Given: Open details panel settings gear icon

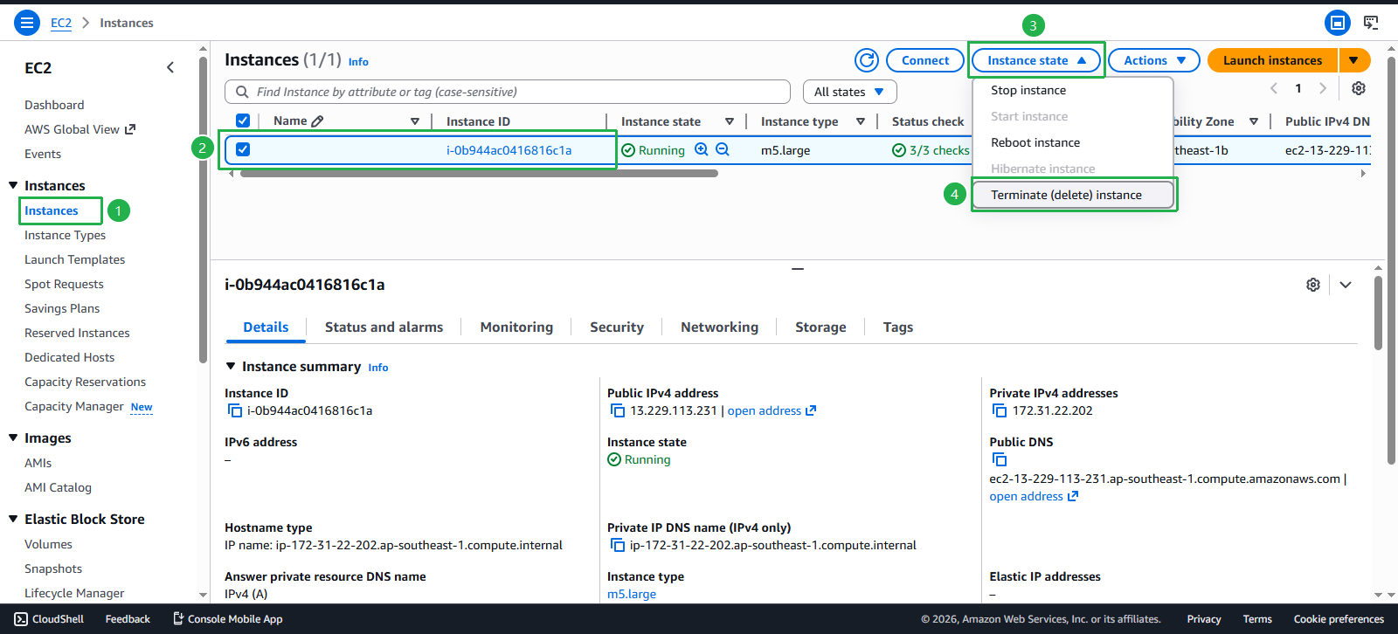Looking at the screenshot, I should (1313, 285).
